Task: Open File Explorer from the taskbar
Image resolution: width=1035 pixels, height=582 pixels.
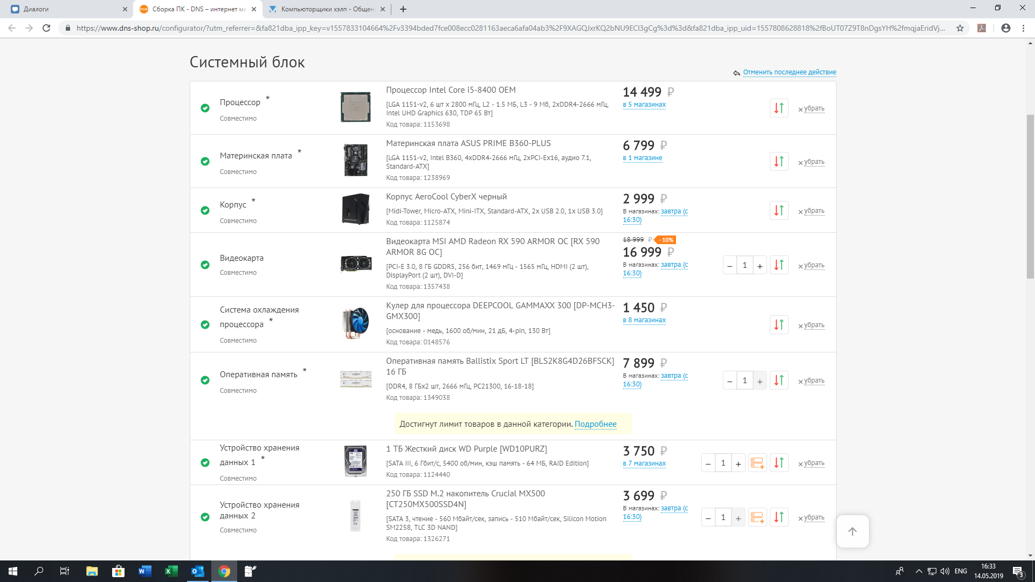Action: pos(92,571)
